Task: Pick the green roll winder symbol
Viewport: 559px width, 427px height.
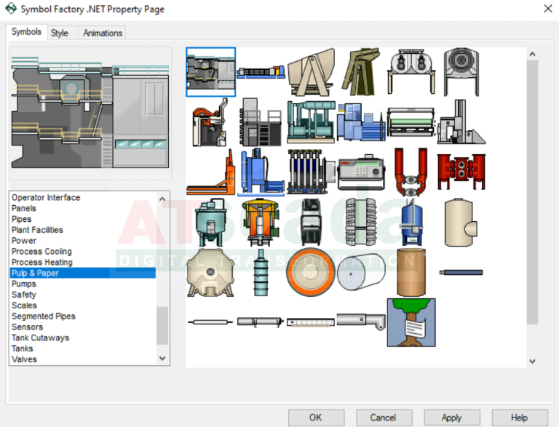Action: coord(411,122)
